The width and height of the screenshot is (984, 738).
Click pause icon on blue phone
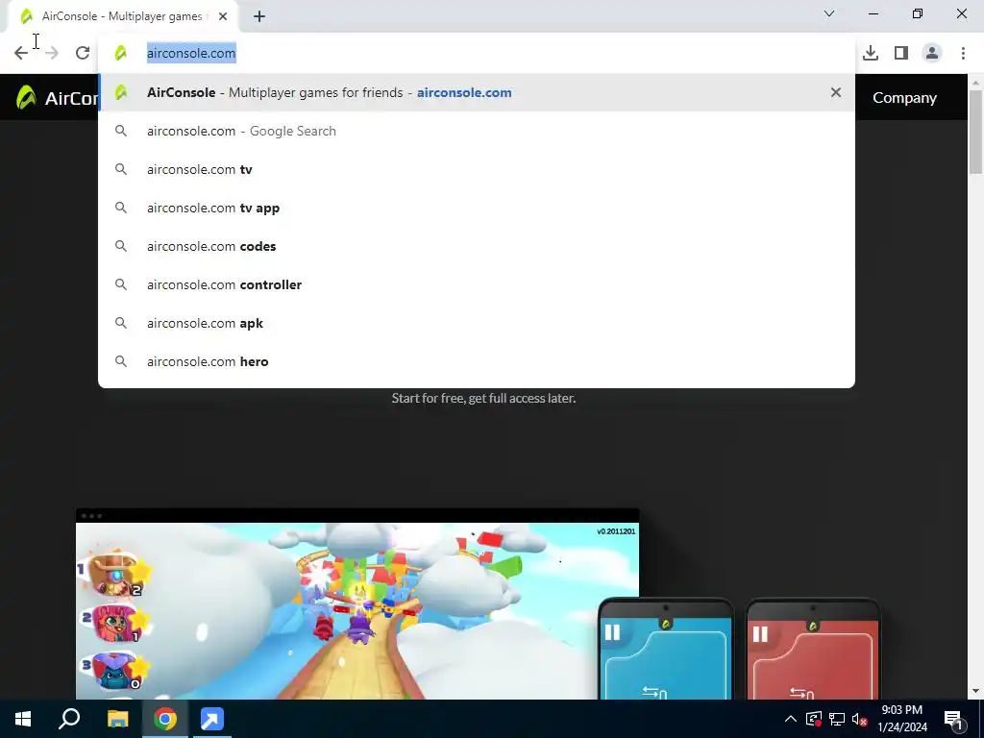click(x=612, y=632)
